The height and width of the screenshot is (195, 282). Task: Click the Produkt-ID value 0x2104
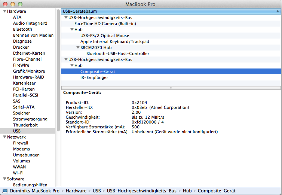(140, 103)
